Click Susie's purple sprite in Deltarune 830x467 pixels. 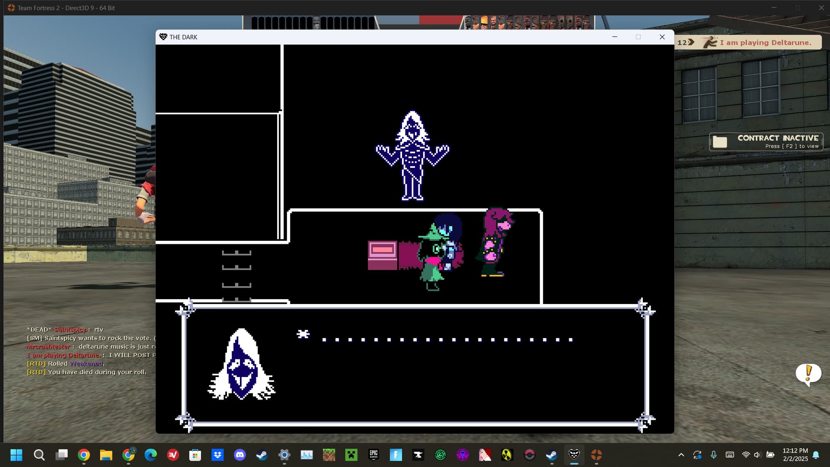pyautogui.click(x=496, y=242)
